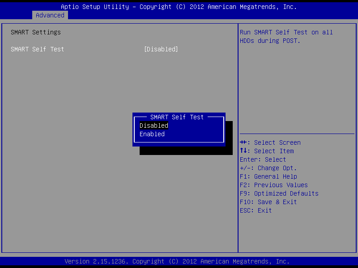Click the F1: General Help hint
This screenshot has height=268, width=358.
tap(268, 176)
